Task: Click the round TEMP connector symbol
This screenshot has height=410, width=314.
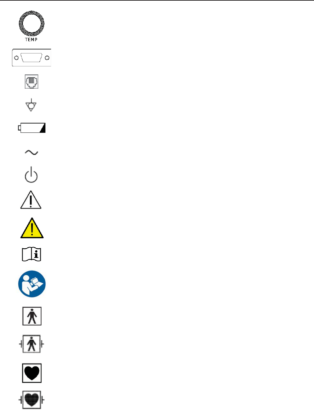Action: [31, 25]
